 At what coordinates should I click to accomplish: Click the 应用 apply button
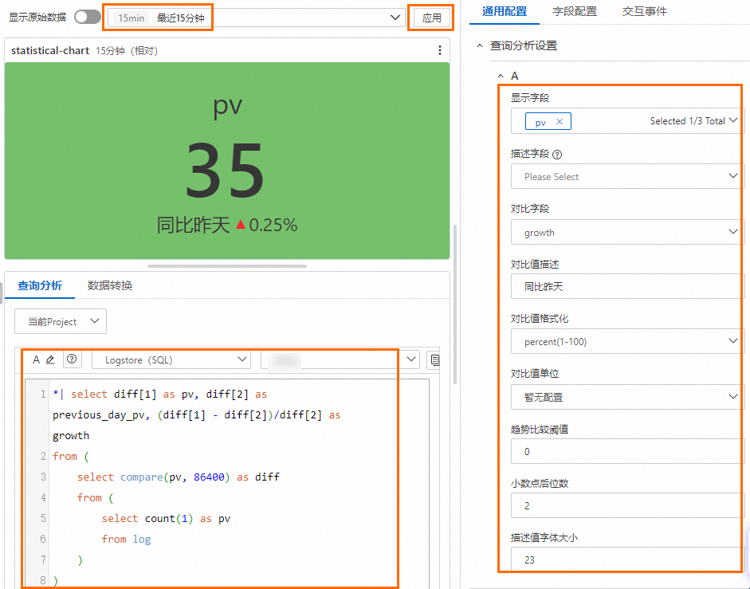(x=431, y=18)
